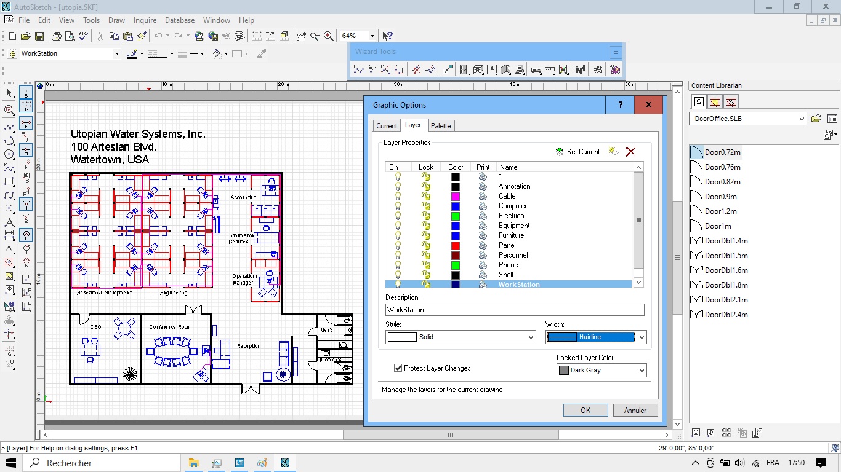This screenshot has height=472, width=841.
Task: Click the new layer star icon
Action: coord(613,151)
